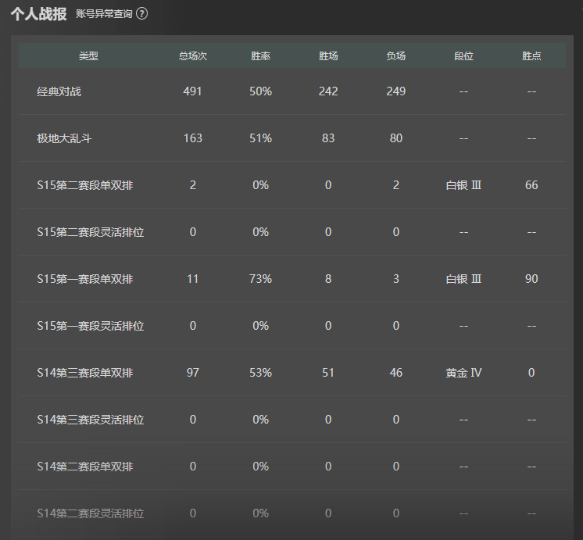Click total games value 491
Image resolution: width=583 pixels, height=540 pixels.
click(192, 91)
